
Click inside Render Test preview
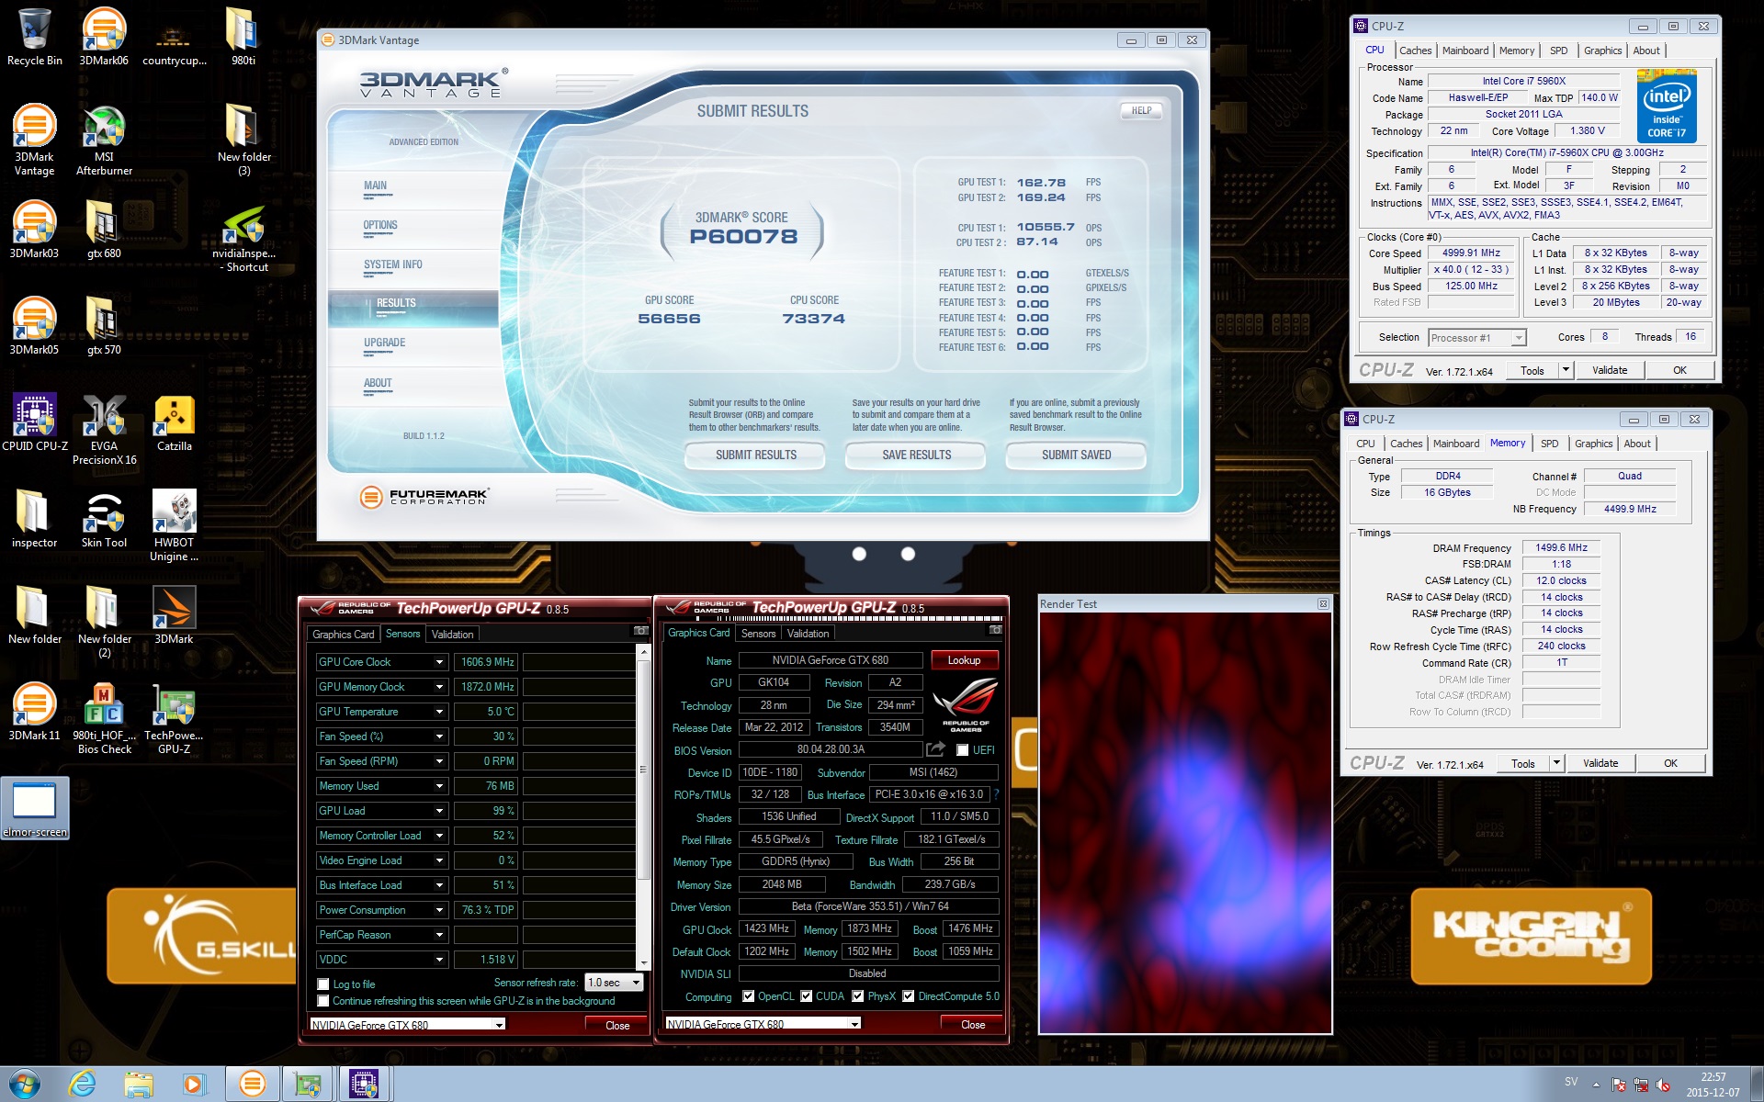click(1185, 823)
